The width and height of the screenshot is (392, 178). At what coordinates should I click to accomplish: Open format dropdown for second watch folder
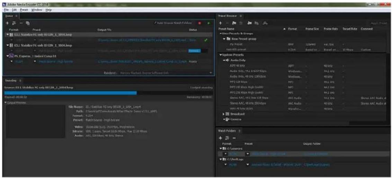[x=226, y=164]
